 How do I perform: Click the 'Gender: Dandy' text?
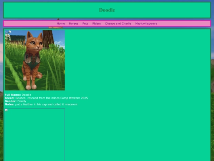pyautogui.click(x=15, y=101)
